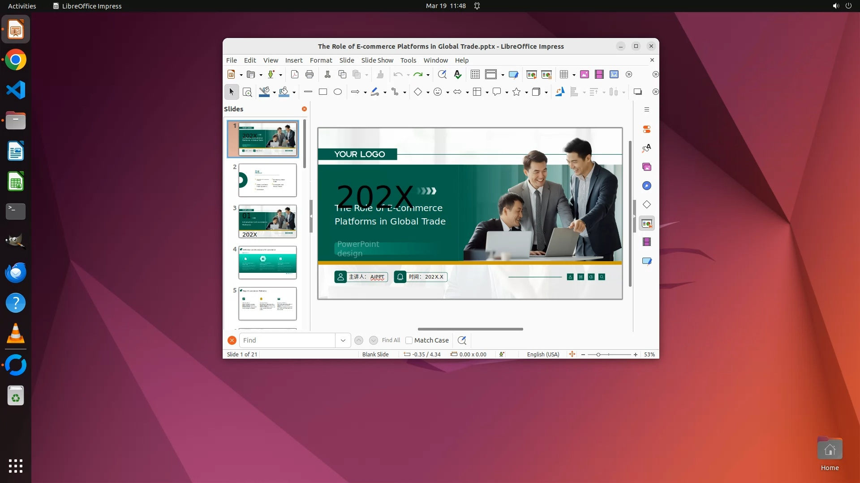Select the Ellipse drawing tool
Image resolution: width=860 pixels, height=483 pixels.
(338, 92)
